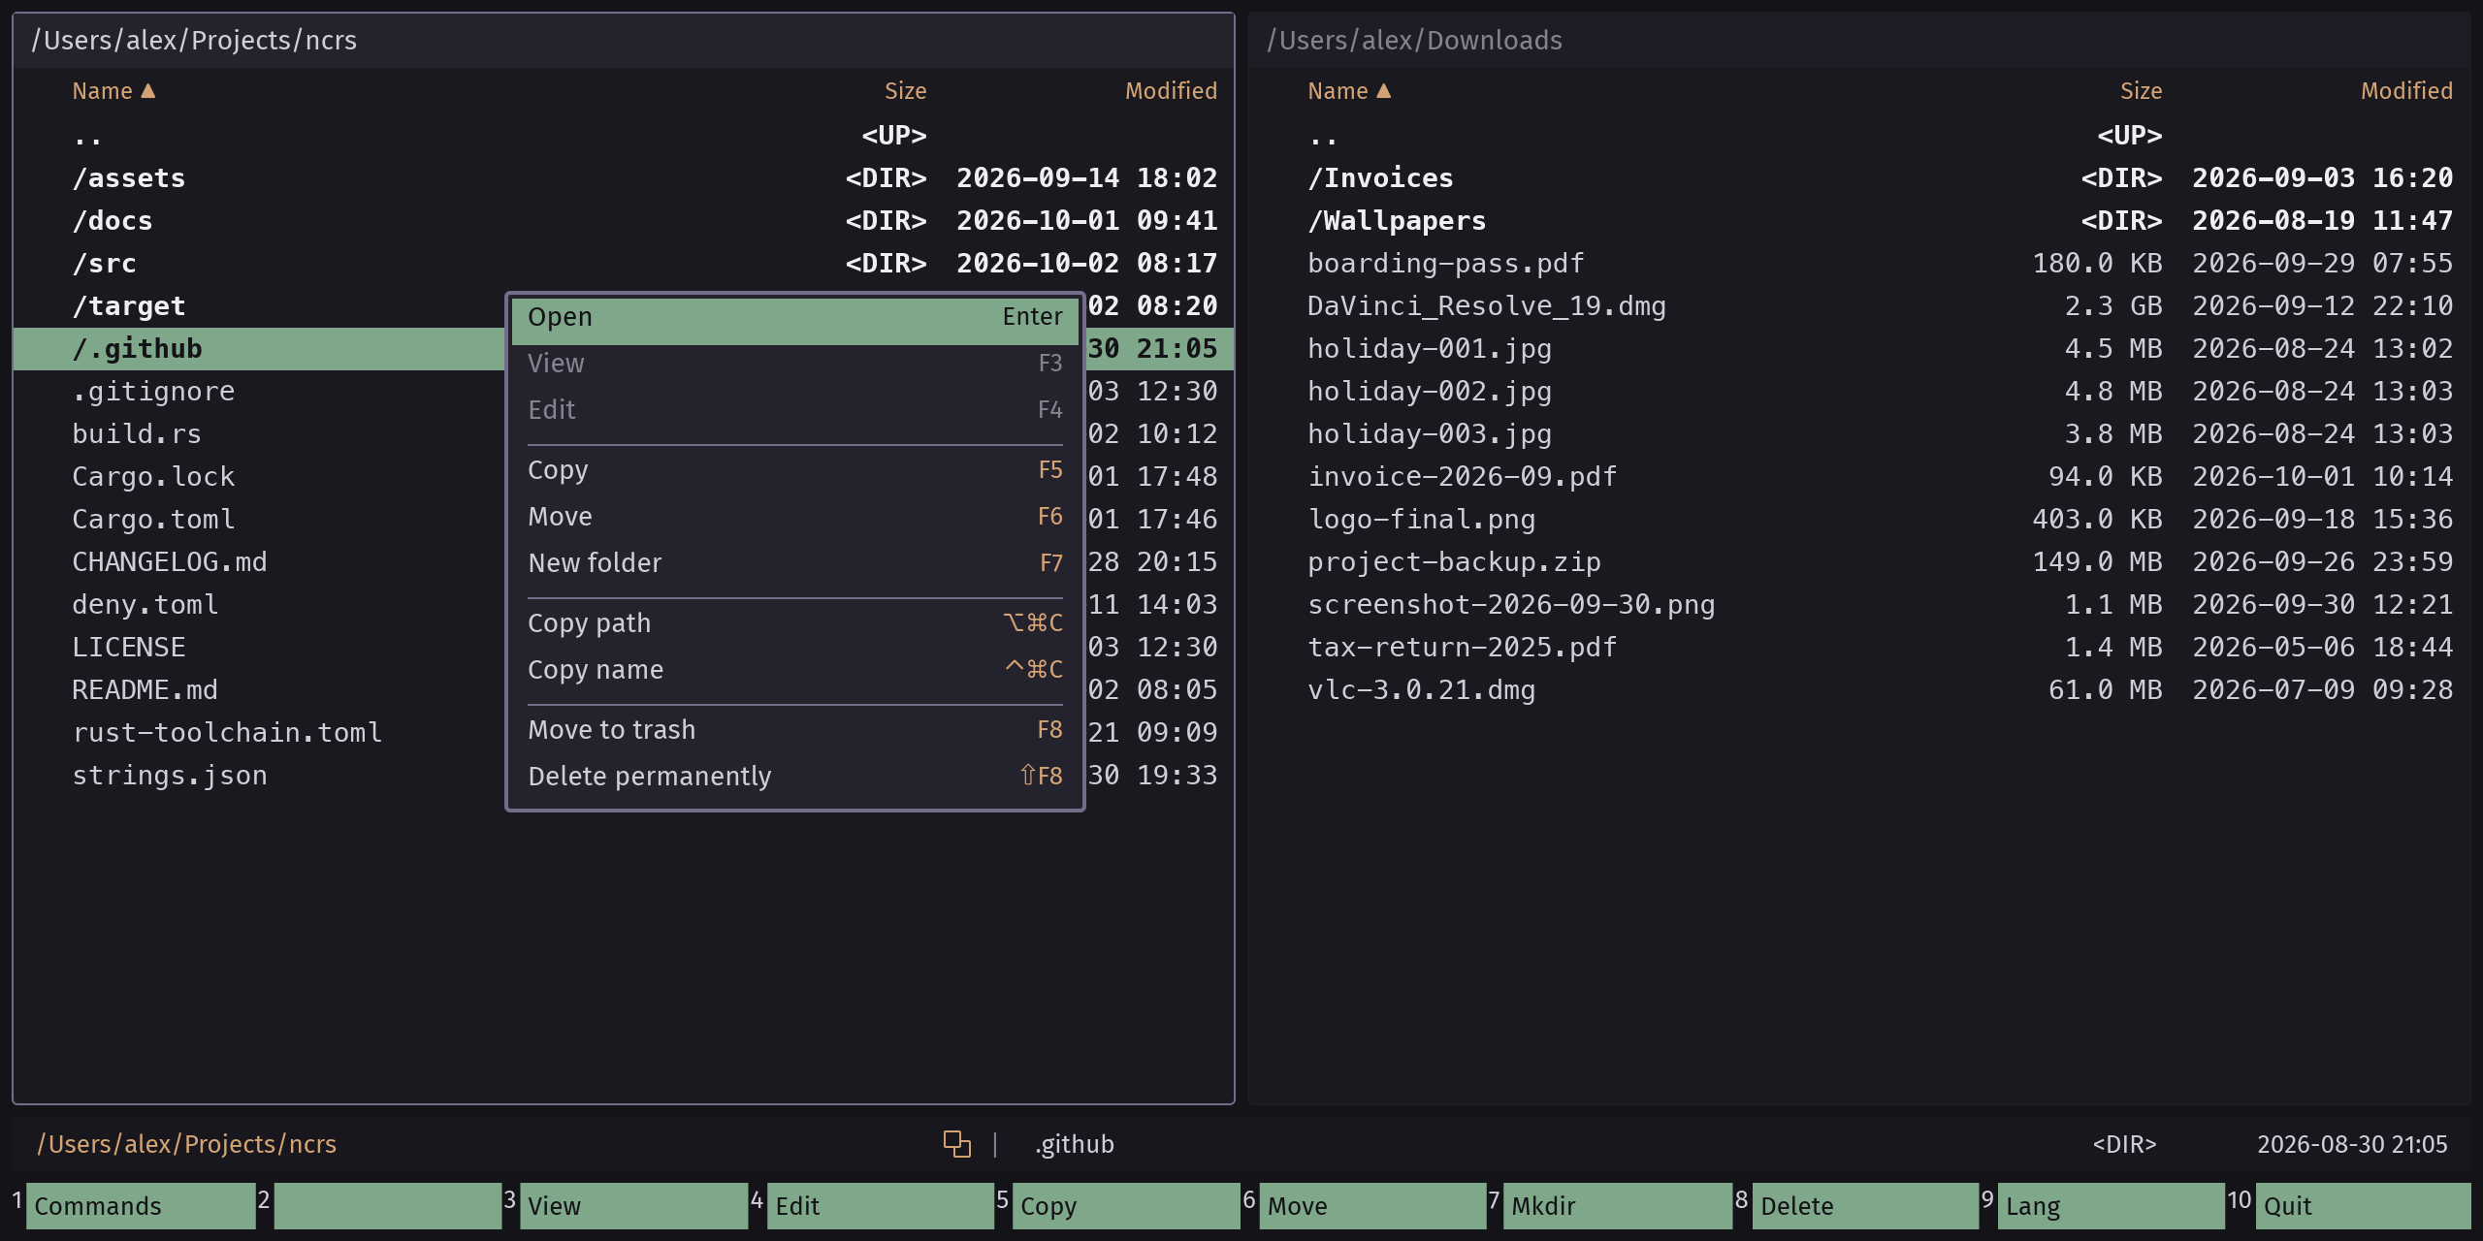
Task: Select Delete permanently in the context menu
Action: pos(794,777)
